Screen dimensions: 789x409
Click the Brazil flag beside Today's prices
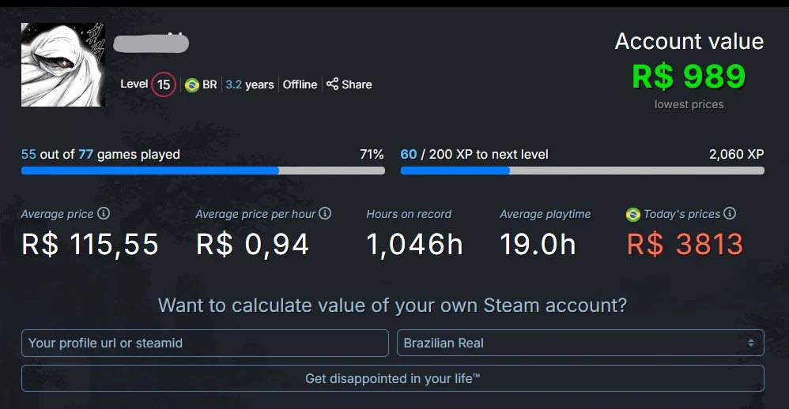(x=633, y=215)
